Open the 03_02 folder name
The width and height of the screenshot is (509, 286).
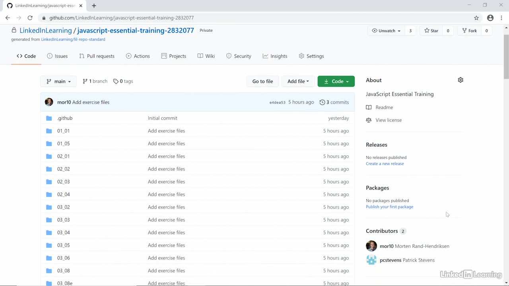tap(63, 207)
